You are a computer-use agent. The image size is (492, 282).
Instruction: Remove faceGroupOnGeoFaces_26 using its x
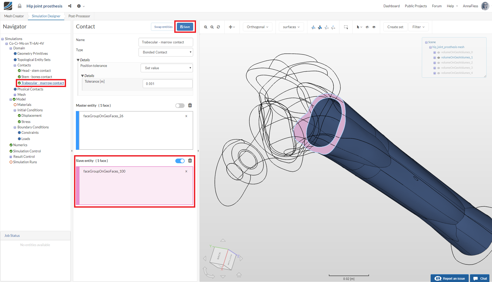click(186, 116)
